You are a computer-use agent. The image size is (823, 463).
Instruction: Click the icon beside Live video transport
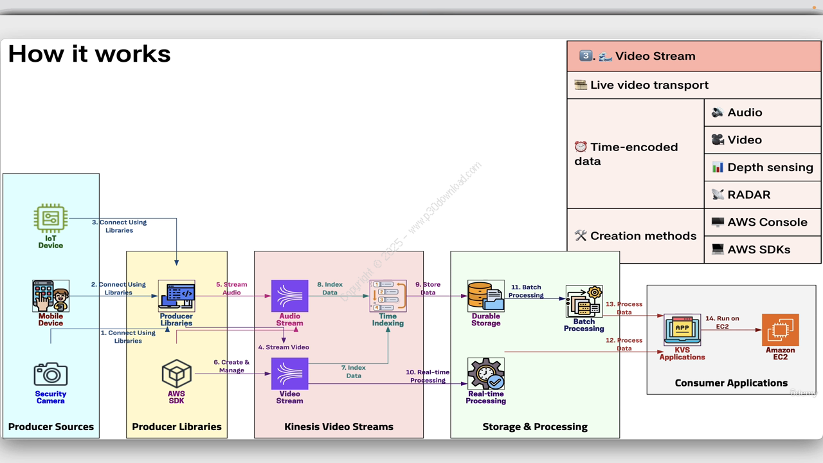coord(581,85)
